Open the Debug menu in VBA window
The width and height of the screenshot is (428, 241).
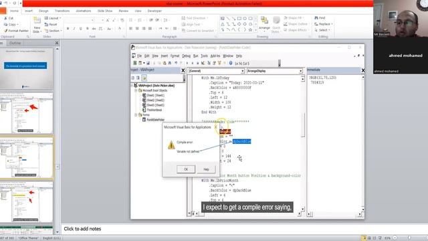pyautogui.click(x=186, y=56)
